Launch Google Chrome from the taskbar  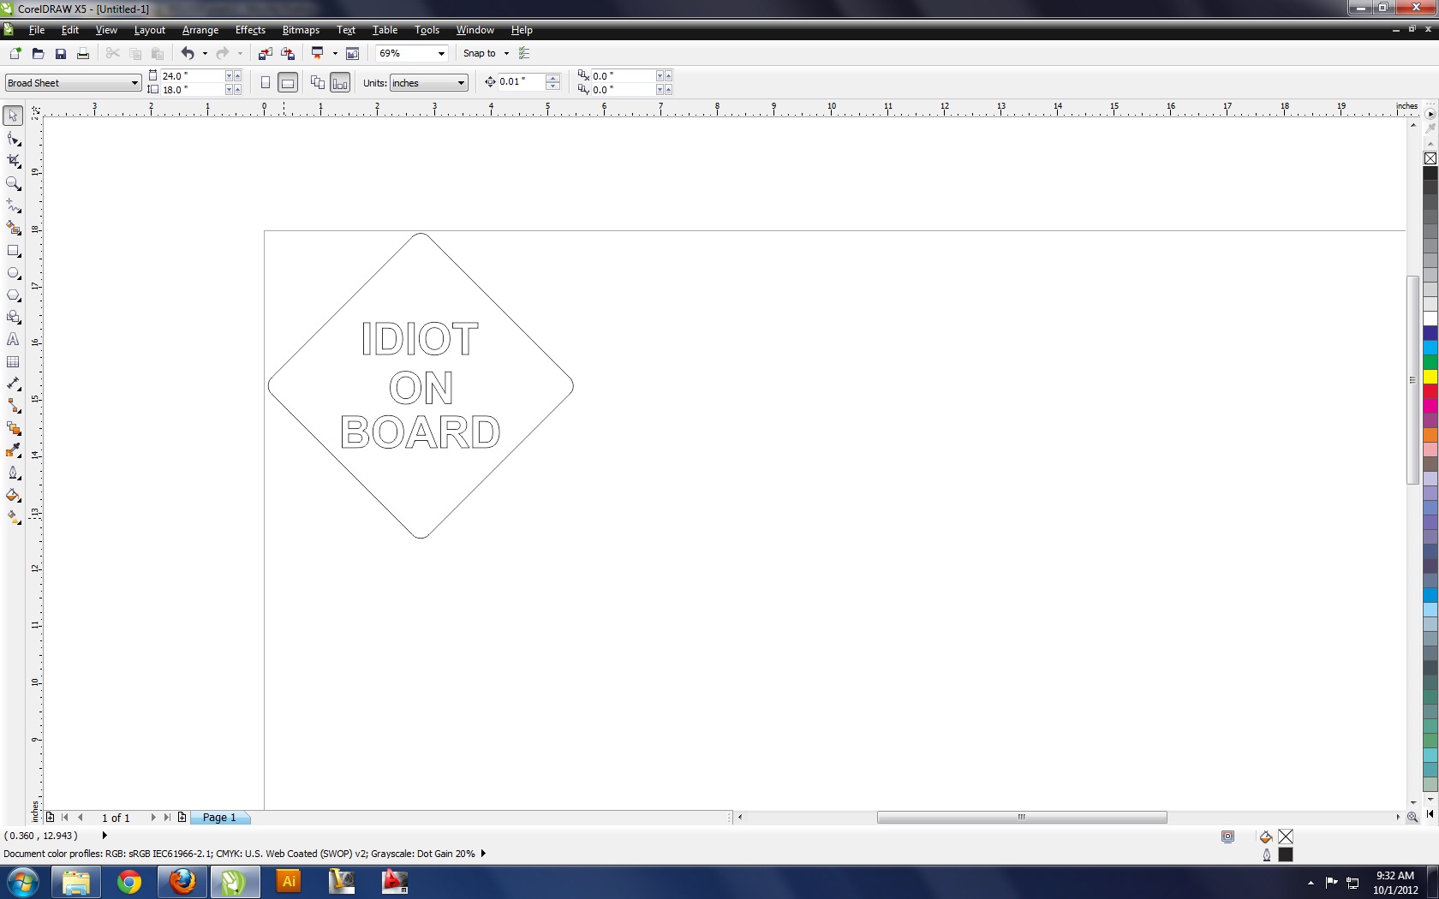tap(129, 882)
